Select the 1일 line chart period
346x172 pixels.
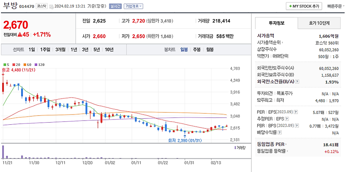[32, 49]
